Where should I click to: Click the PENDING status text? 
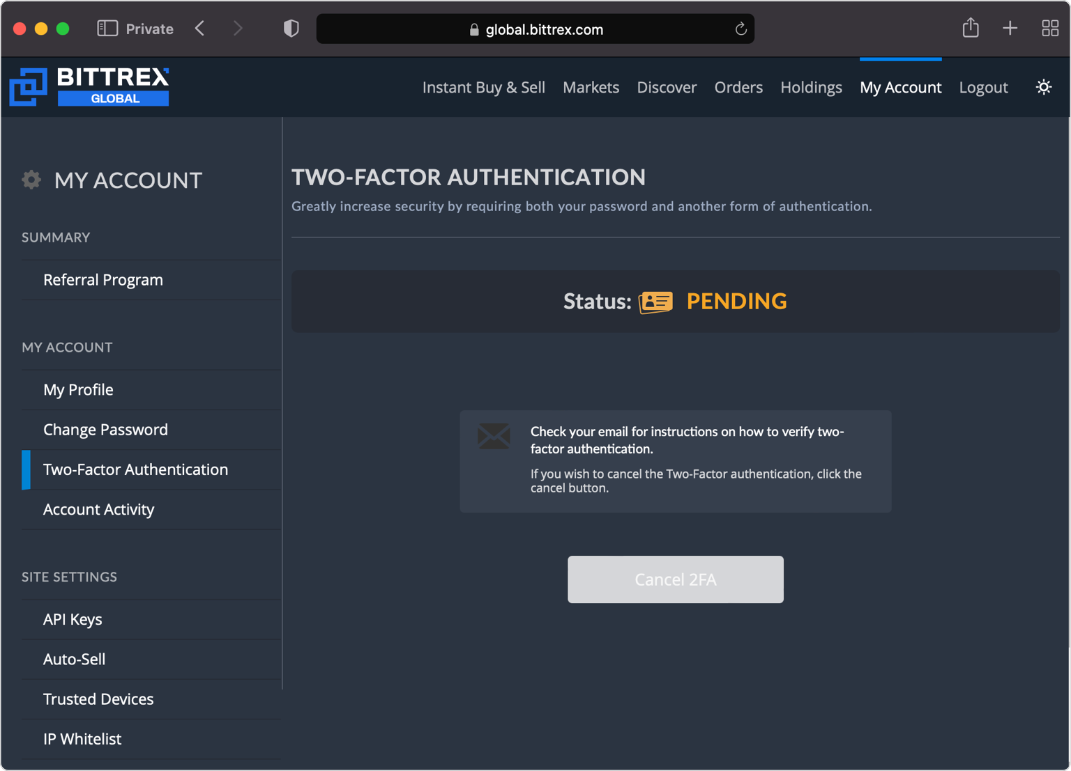(x=736, y=301)
